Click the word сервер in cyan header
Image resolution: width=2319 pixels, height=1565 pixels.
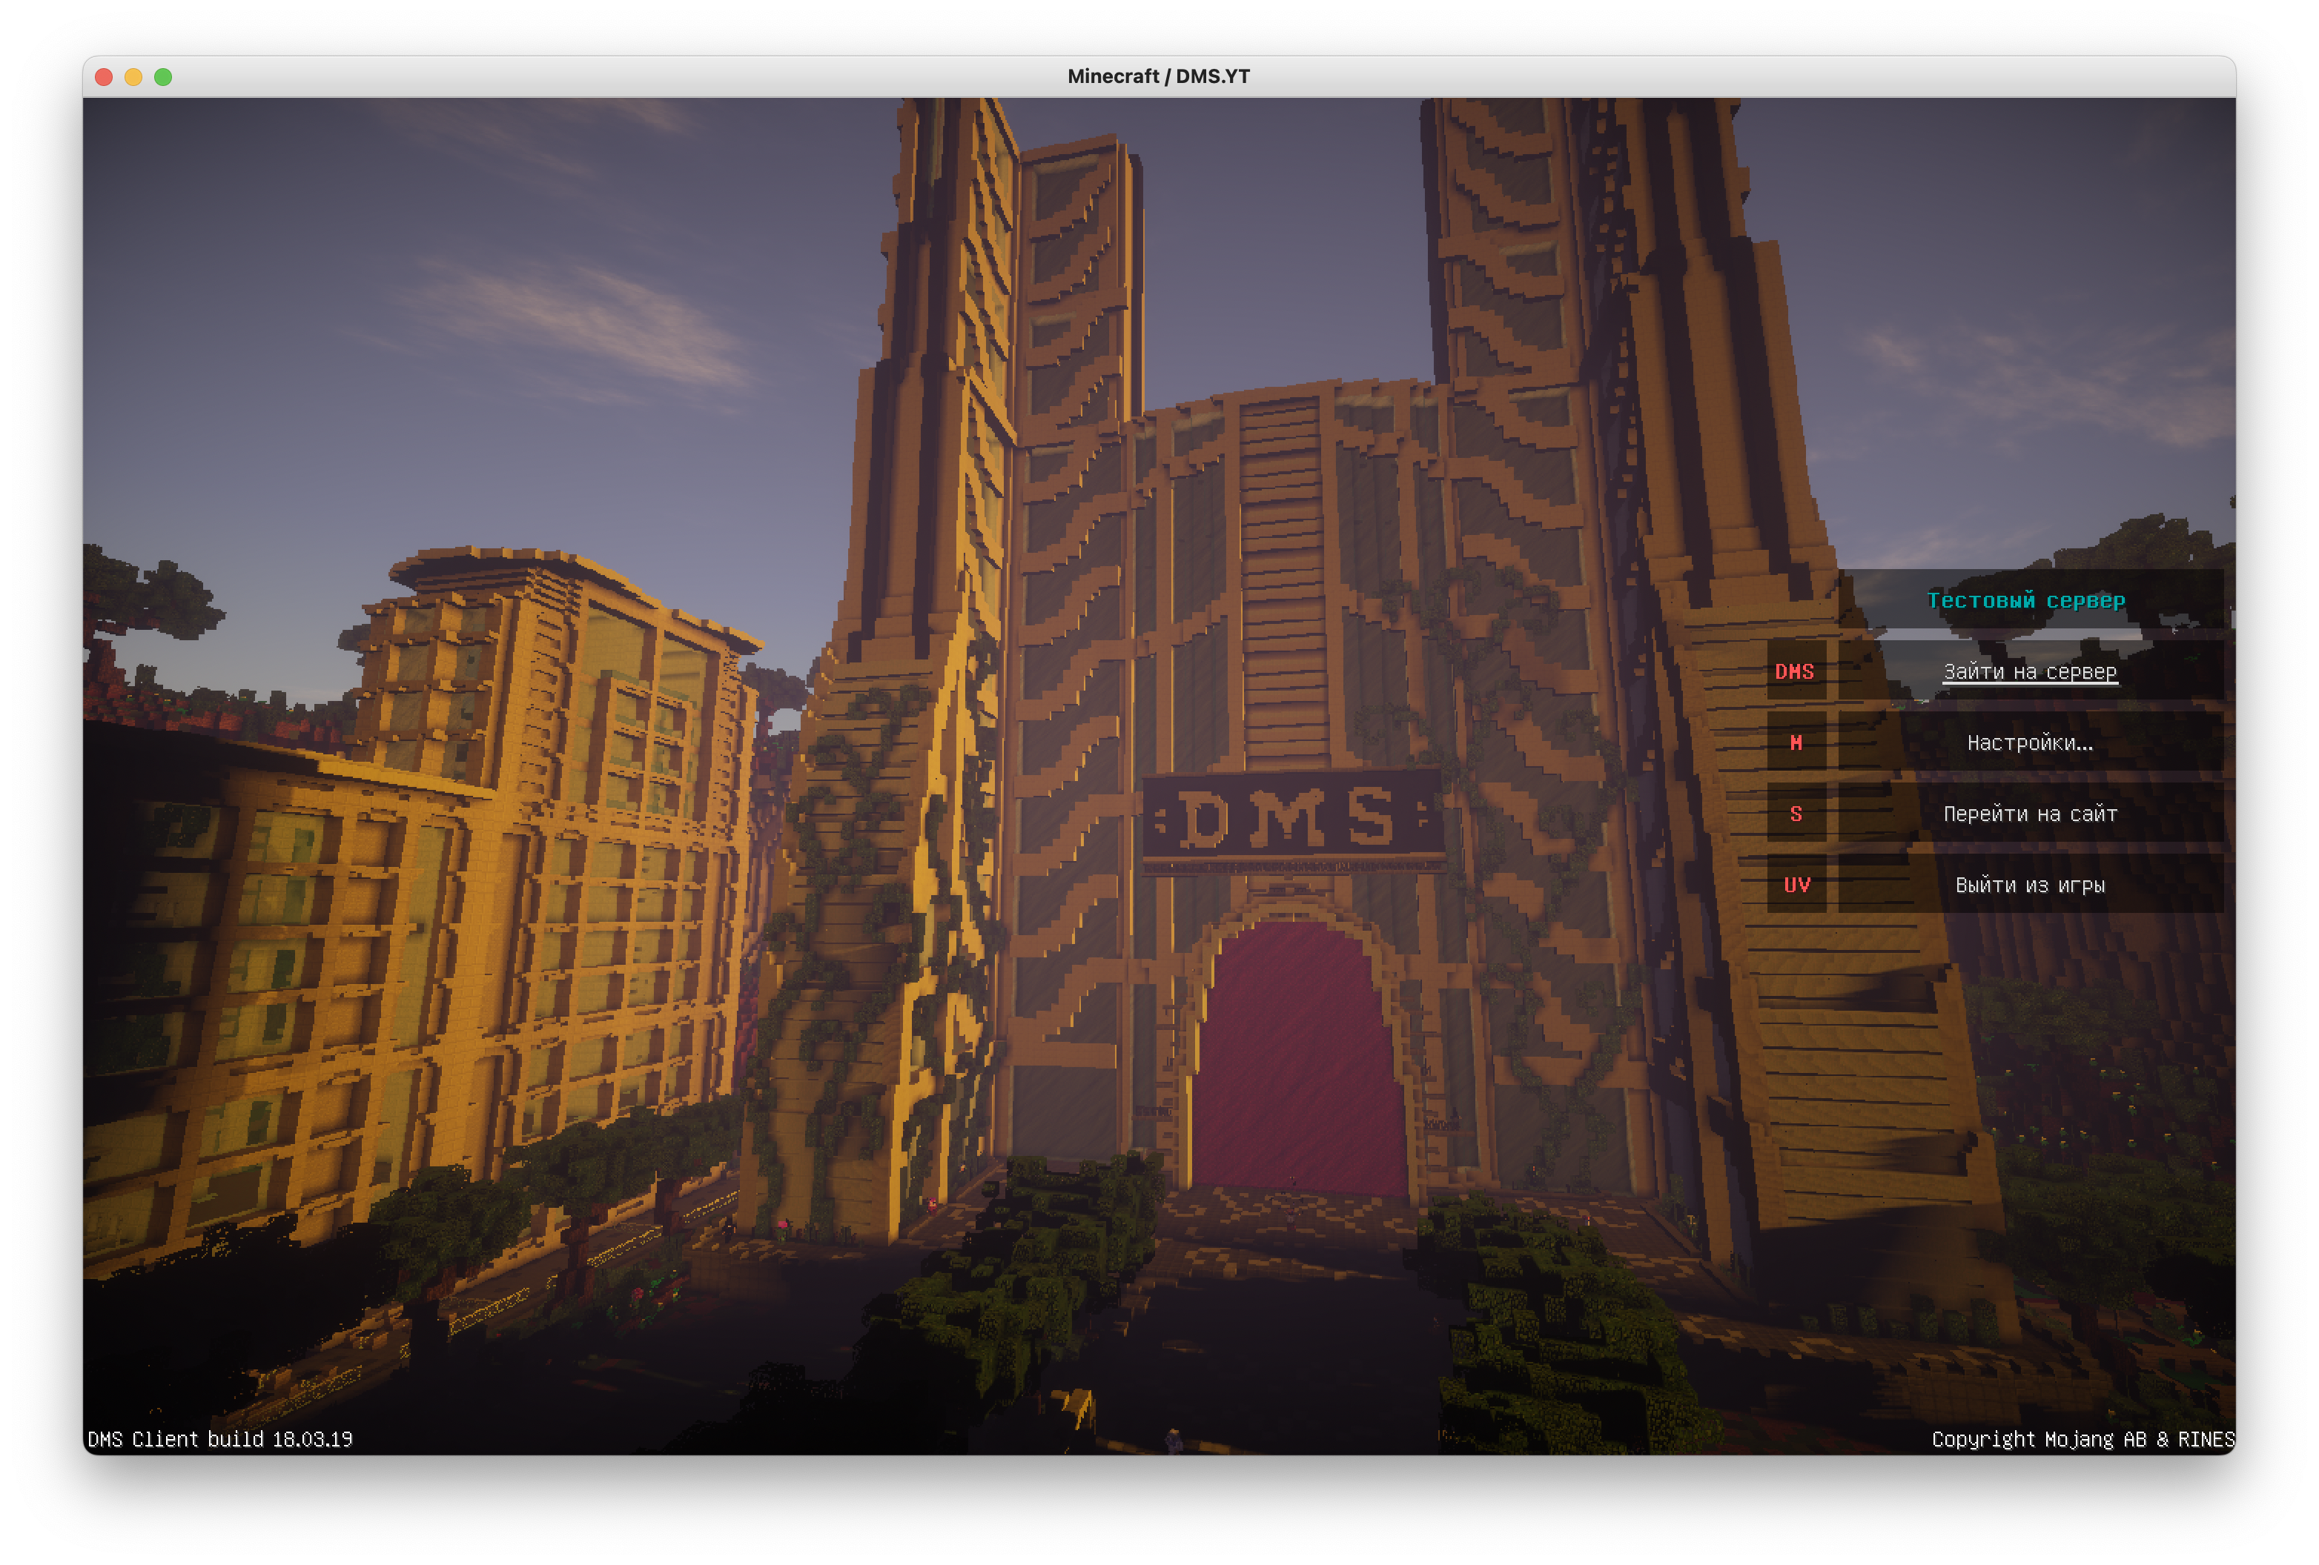[x=2085, y=600]
